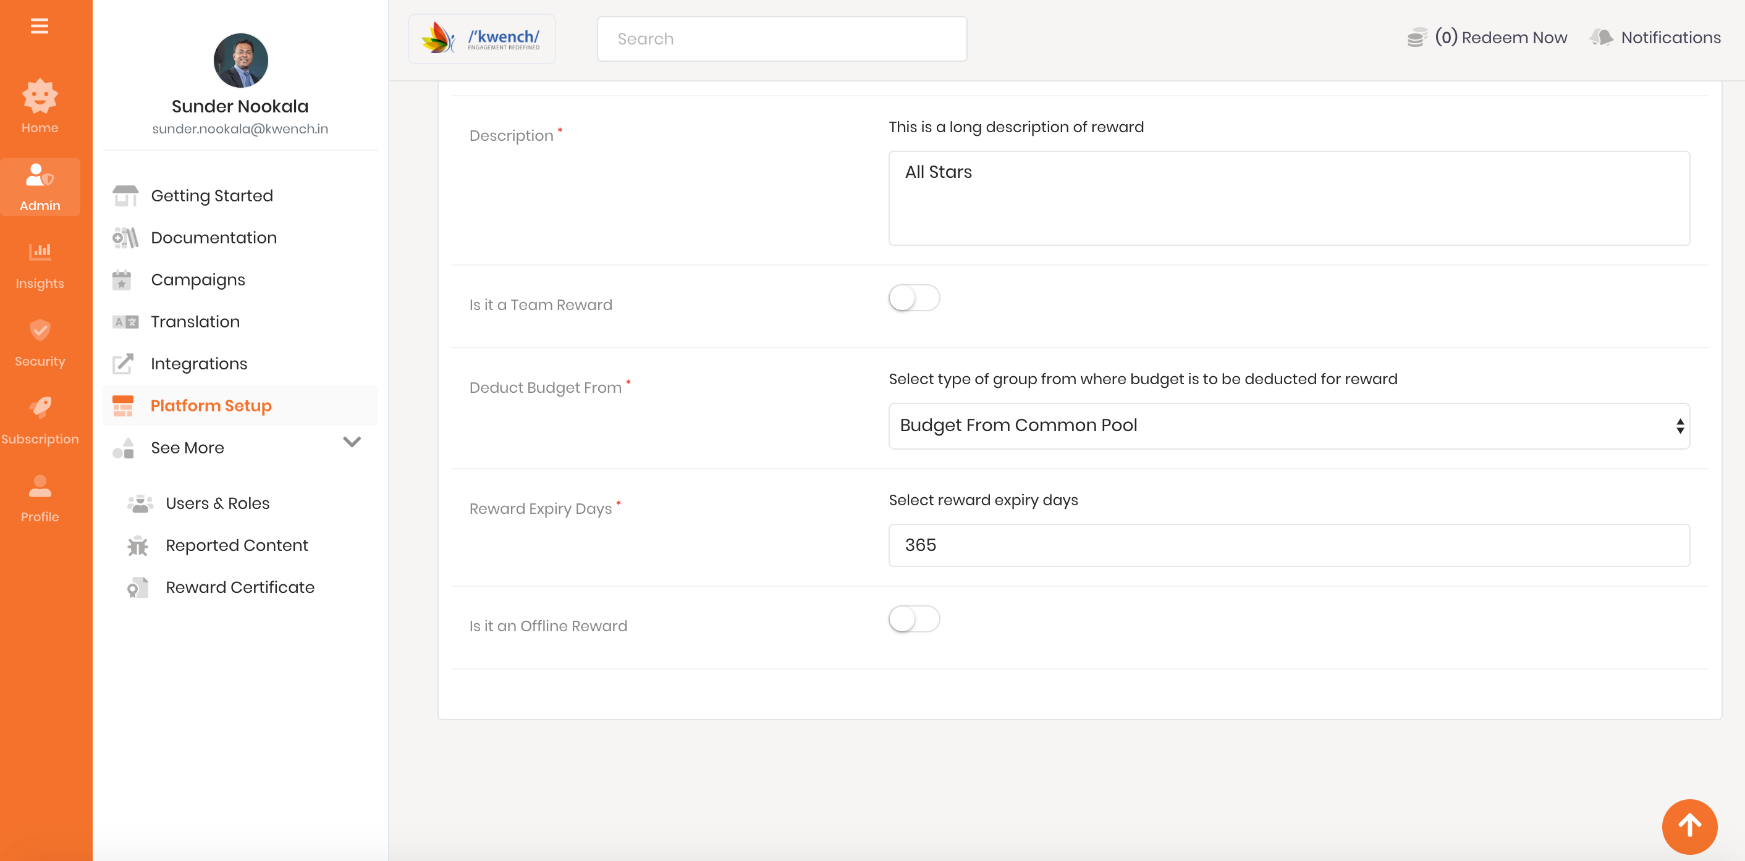This screenshot has height=861, width=1745.
Task: Click Redeem Now link
Action: (x=1513, y=37)
